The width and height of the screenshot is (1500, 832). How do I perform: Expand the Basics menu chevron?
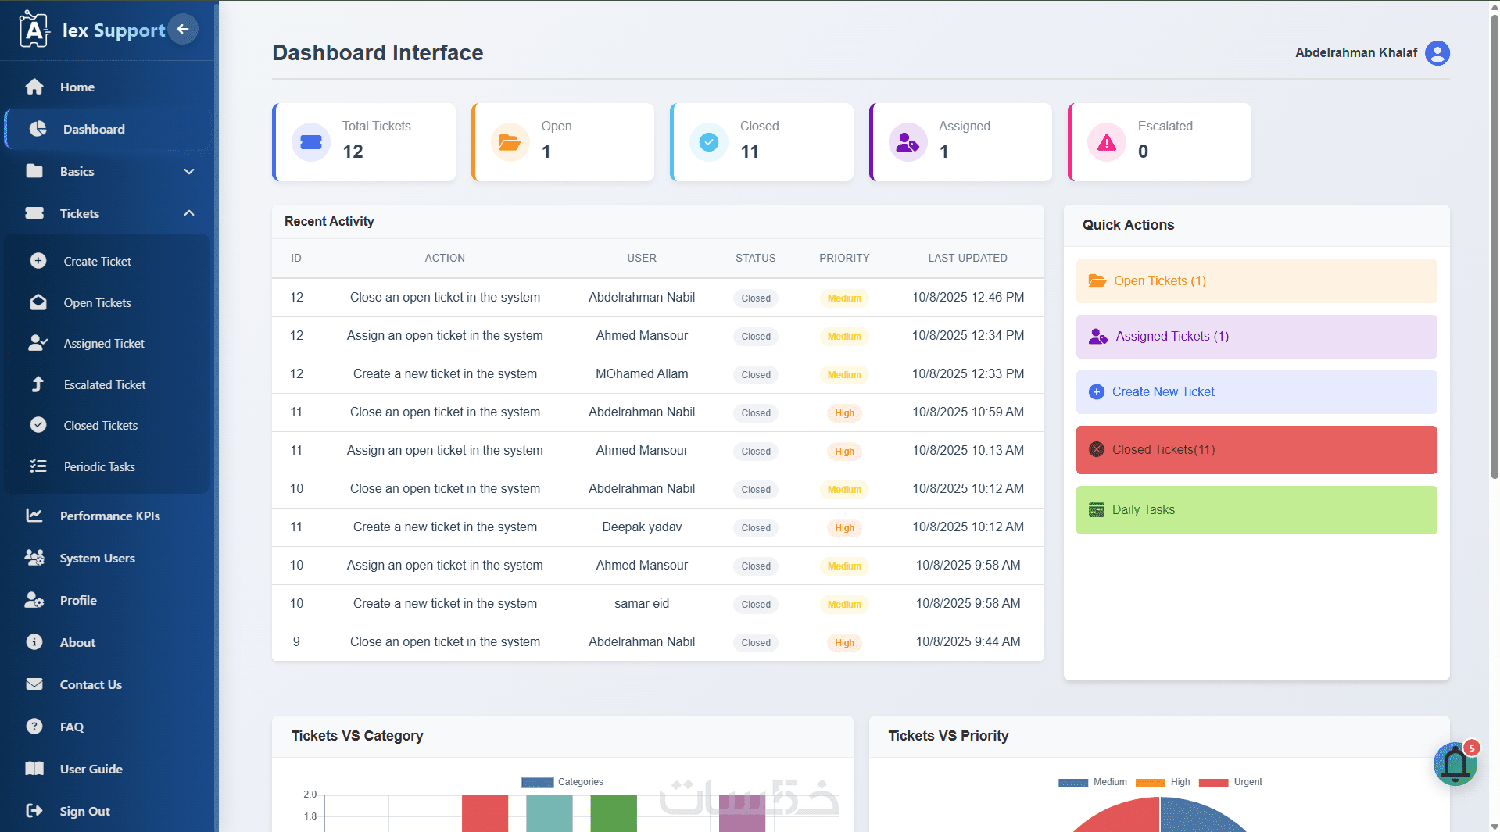(x=189, y=172)
